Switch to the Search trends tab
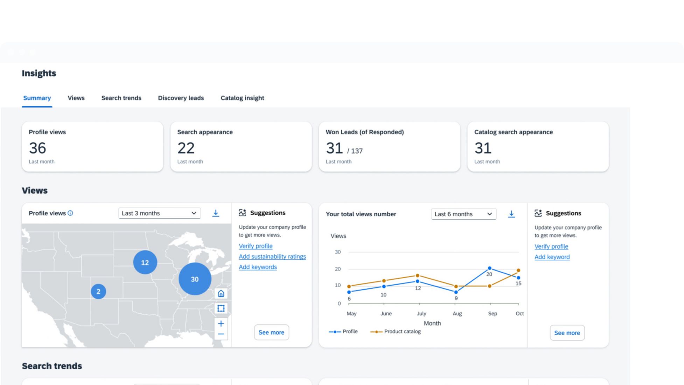 click(x=121, y=98)
